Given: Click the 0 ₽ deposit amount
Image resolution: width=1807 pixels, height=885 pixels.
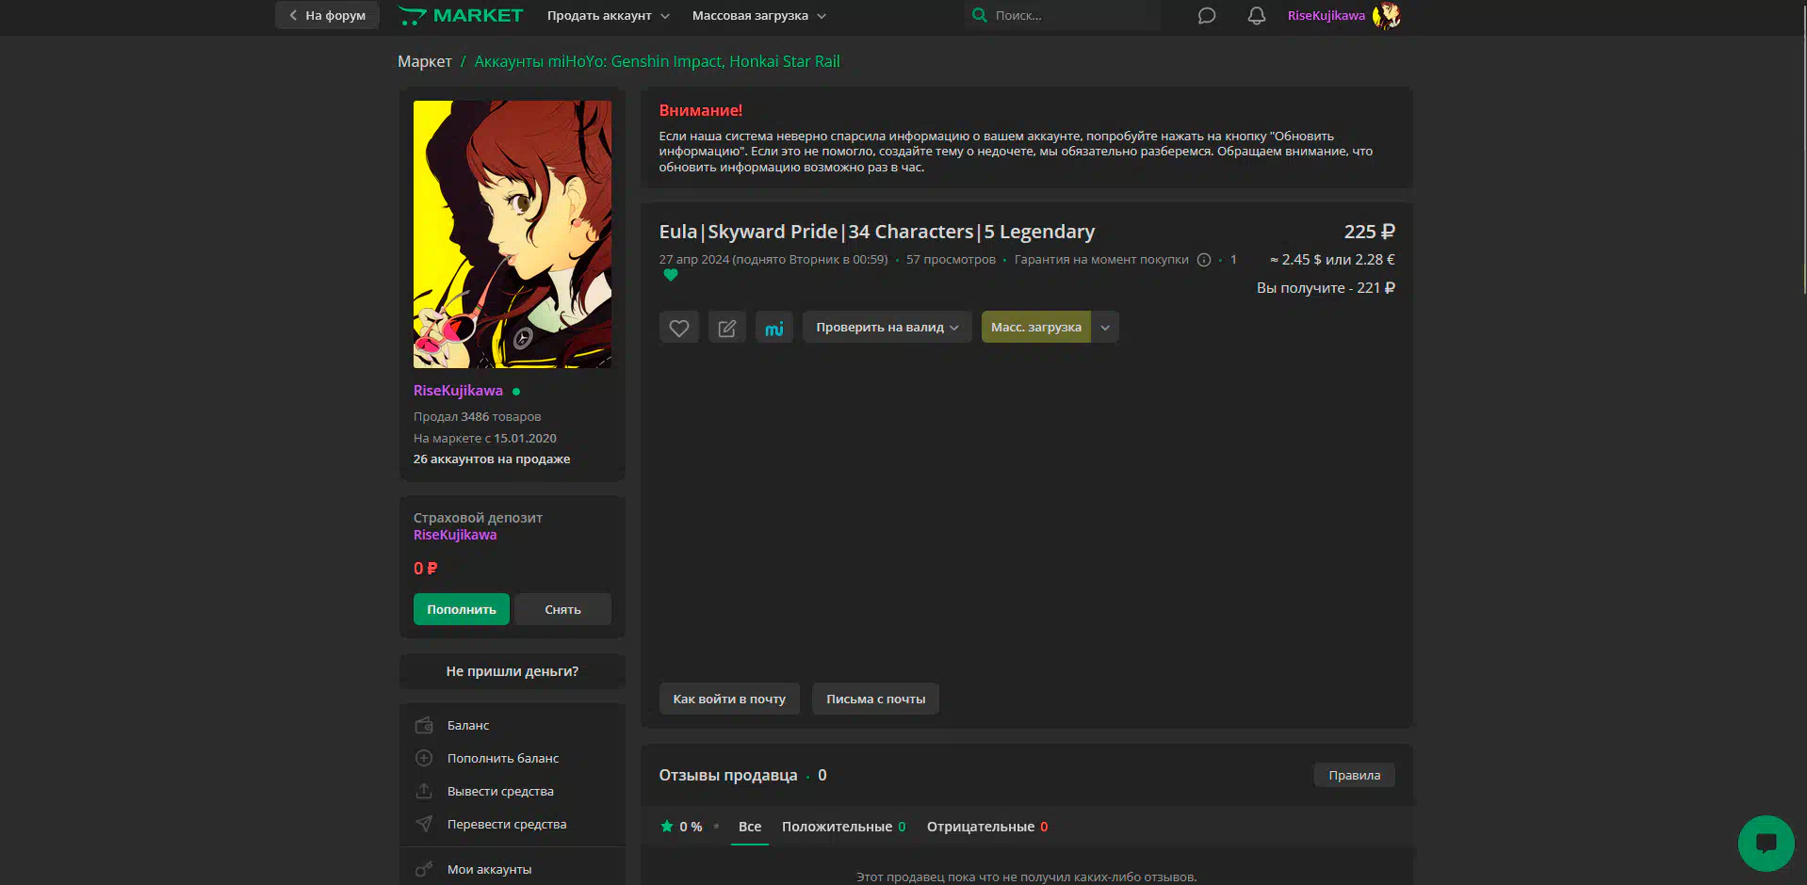Looking at the screenshot, I should pyautogui.click(x=425, y=569).
